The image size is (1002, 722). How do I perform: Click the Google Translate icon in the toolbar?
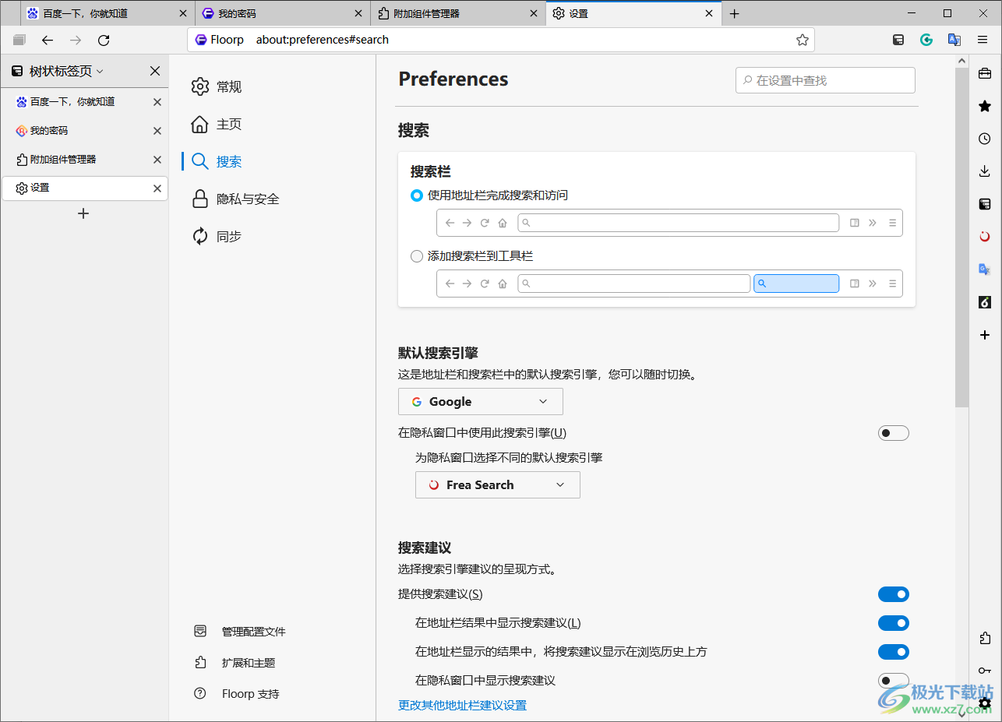(x=954, y=40)
